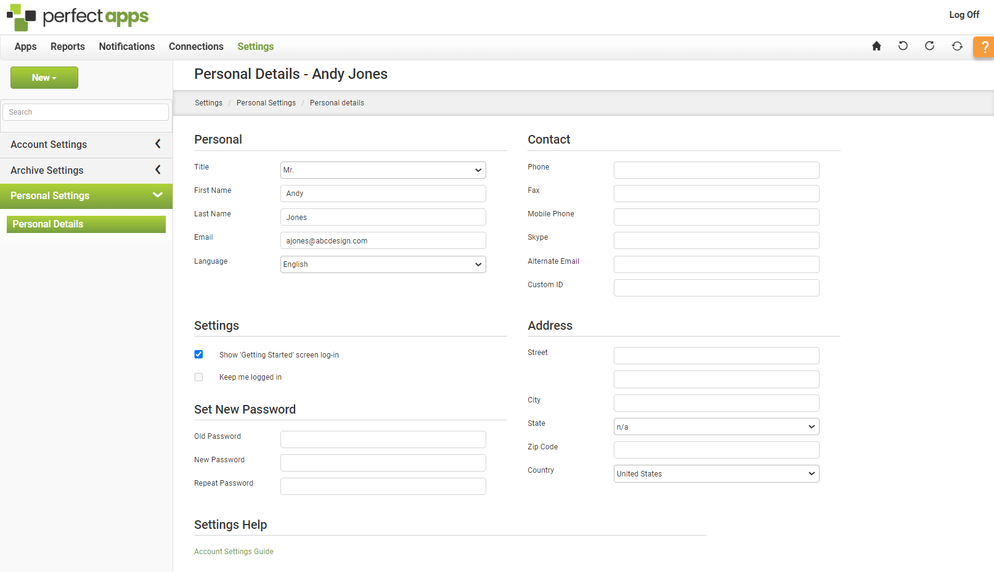Click the Mobile Phone input field
This screenshot has width=994, height=572.
[717, 217]
